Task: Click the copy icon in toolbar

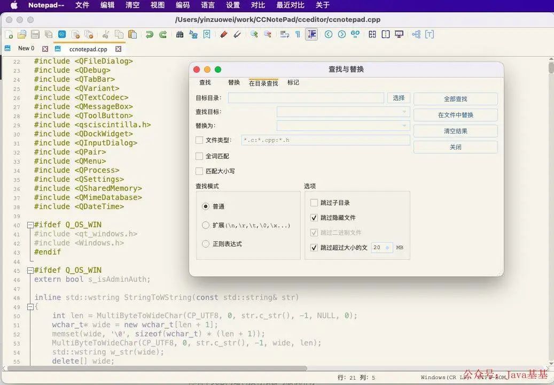Action: [119, 34]
